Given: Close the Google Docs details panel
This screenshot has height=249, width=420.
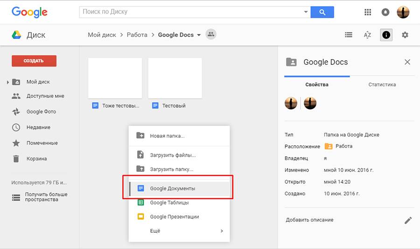Looking at the screenshot, I should pyautogui.click(x=407, y=62).
